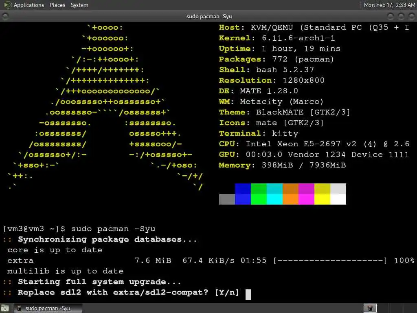Click the pure white color block
Image resolution: width=417 pixels, height=313 pixels.
(338, 199)
